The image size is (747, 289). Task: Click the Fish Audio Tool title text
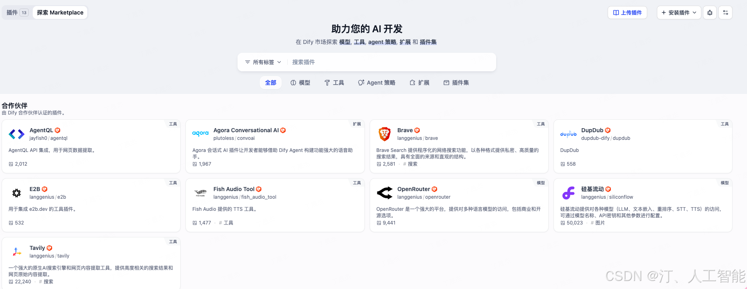pyautogui.click(x=234, y=189)
